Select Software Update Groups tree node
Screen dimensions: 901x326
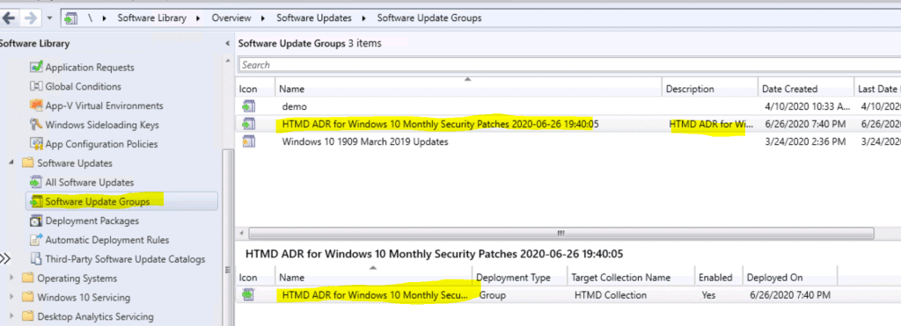point(98,201)
